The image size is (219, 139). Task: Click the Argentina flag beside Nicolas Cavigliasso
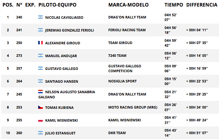click(x=40, y=17)
